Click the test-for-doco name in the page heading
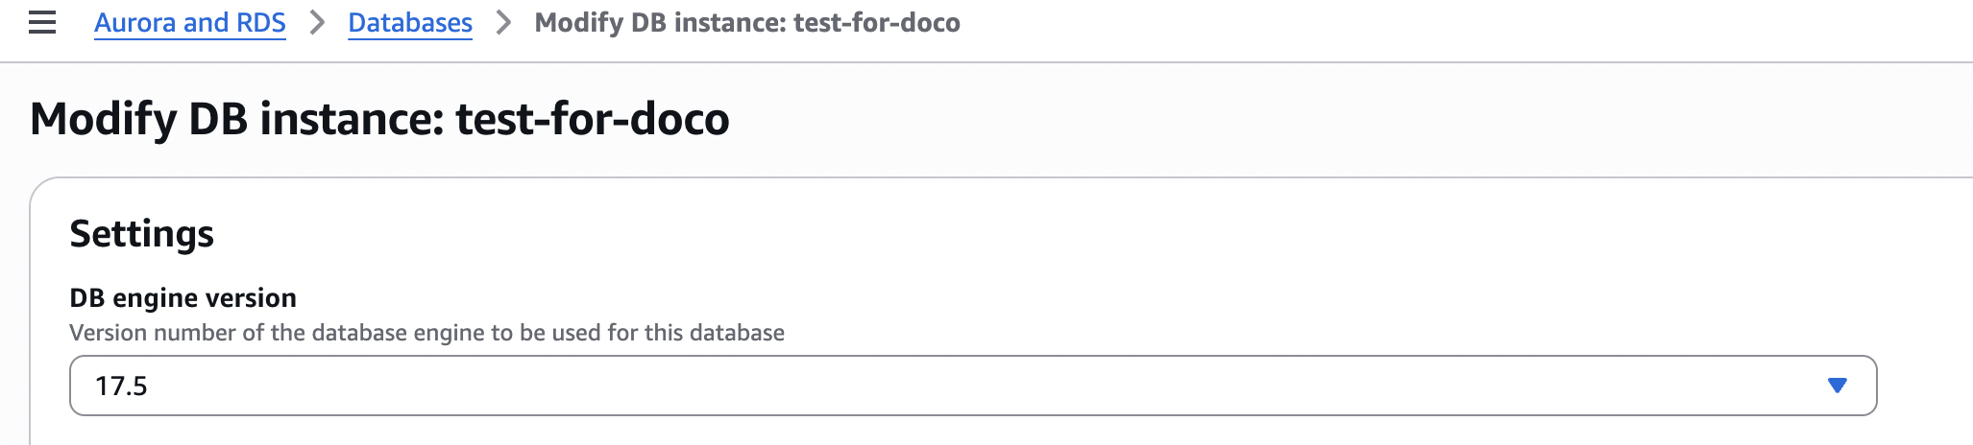Screen dimensions: 1973x445 [593, 119]
